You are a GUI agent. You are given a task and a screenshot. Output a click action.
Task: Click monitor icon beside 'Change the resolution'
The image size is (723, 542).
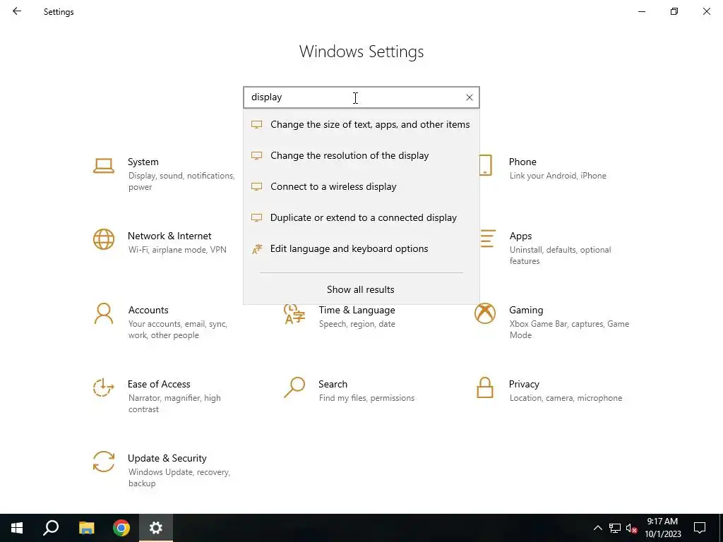coord(256,156)
